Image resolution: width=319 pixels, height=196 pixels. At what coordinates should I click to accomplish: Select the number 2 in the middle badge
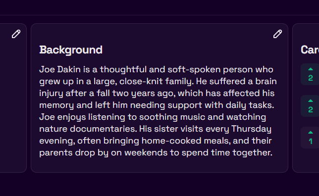point(311,109)
